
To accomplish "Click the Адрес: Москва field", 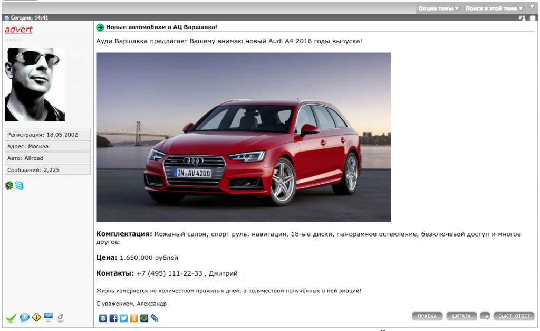I will (47, 146).
